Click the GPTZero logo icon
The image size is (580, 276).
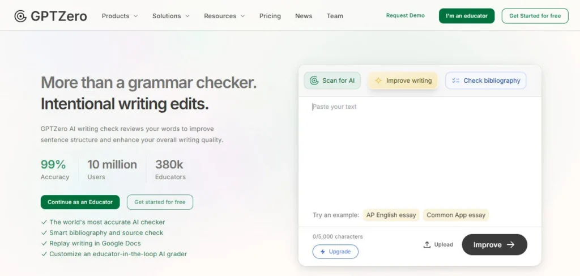tap(20, 16)
